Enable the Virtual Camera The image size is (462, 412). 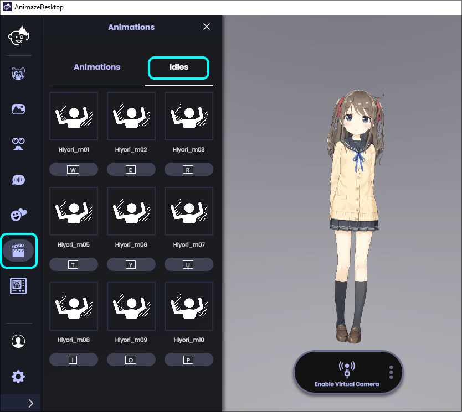(348, 372)
